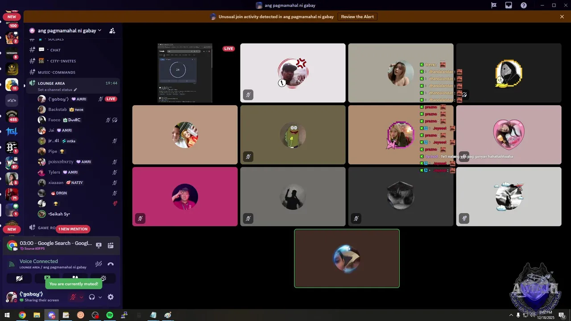Select the pink heart avatar video tile
571x321 pixels.
(x=509, y=135)
